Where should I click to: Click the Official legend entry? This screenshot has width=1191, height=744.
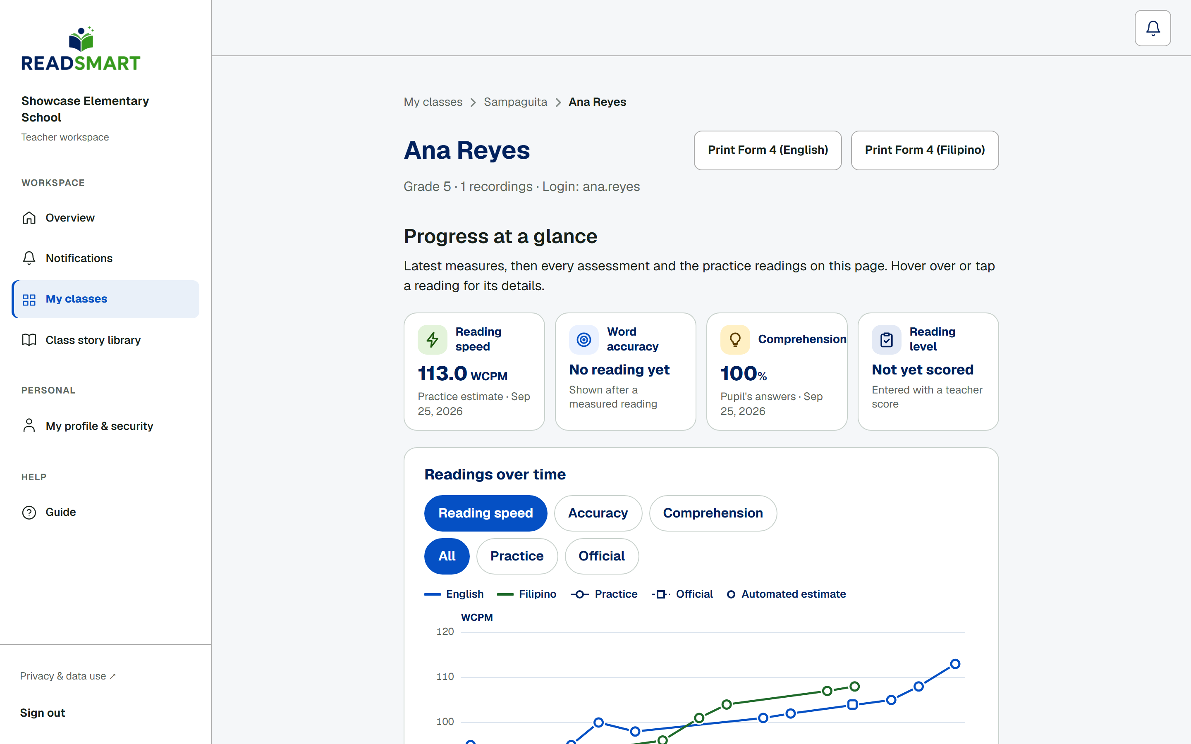pyautogui.click(x=682, y=594)
